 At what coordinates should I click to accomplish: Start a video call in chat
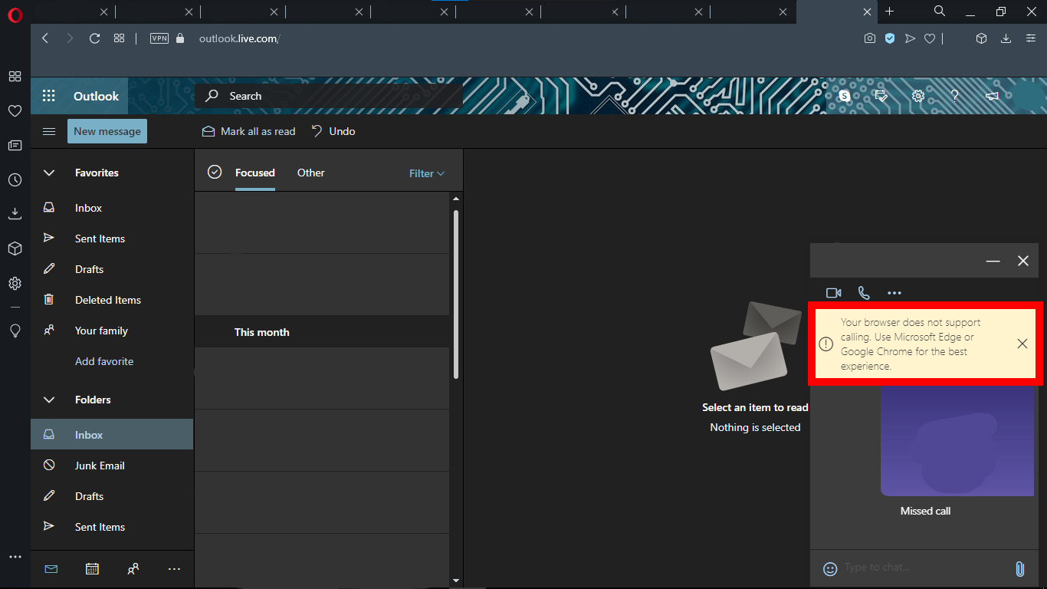(x=834, y=293)
